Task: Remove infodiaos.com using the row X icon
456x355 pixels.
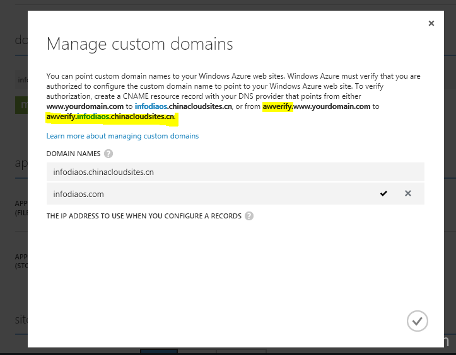Action: 408,194
